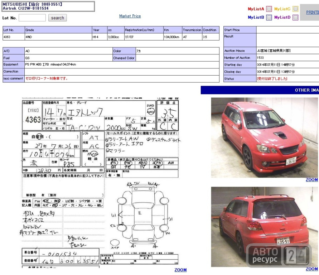Screen dimensions: 319x275
Task: Select the Auction House value
Action: pos(274,50)
